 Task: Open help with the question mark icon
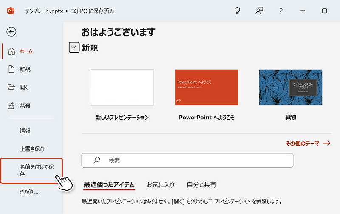(281, 11)
